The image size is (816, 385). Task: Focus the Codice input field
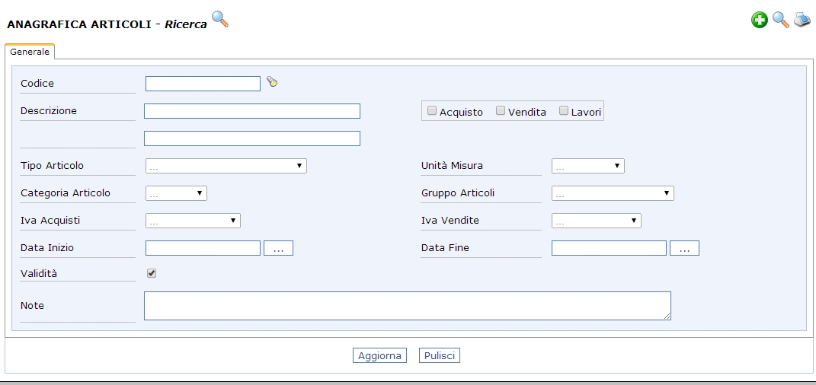pos(203,84)
